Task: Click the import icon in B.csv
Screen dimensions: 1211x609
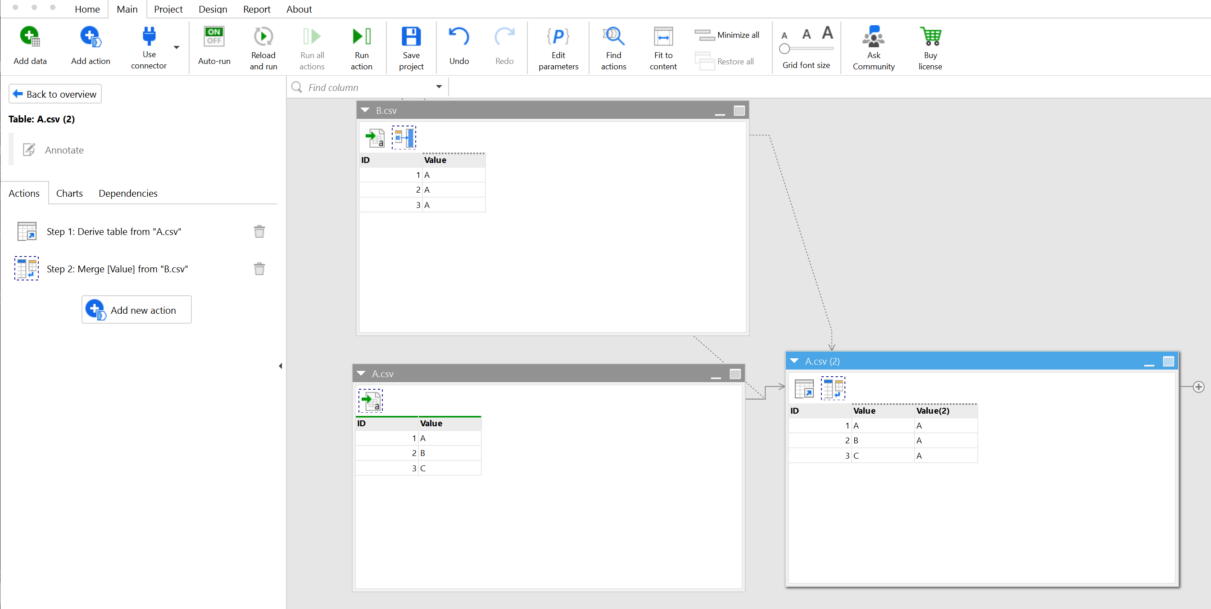Action: (375, 138)
